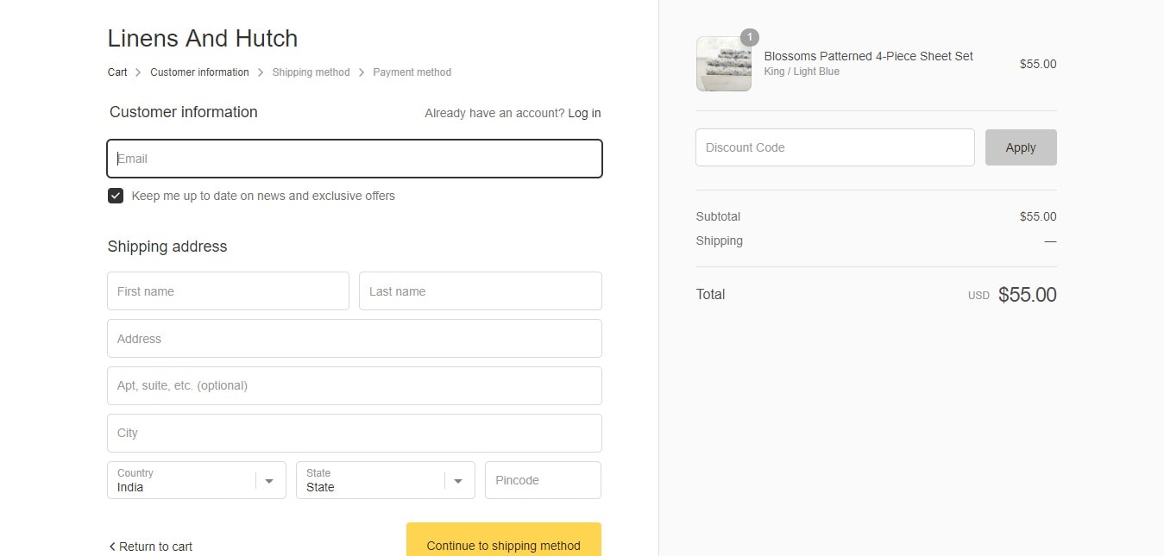
Task: Click the Blossoms sheet set product thumbnail
Action: tap(724, 64)
